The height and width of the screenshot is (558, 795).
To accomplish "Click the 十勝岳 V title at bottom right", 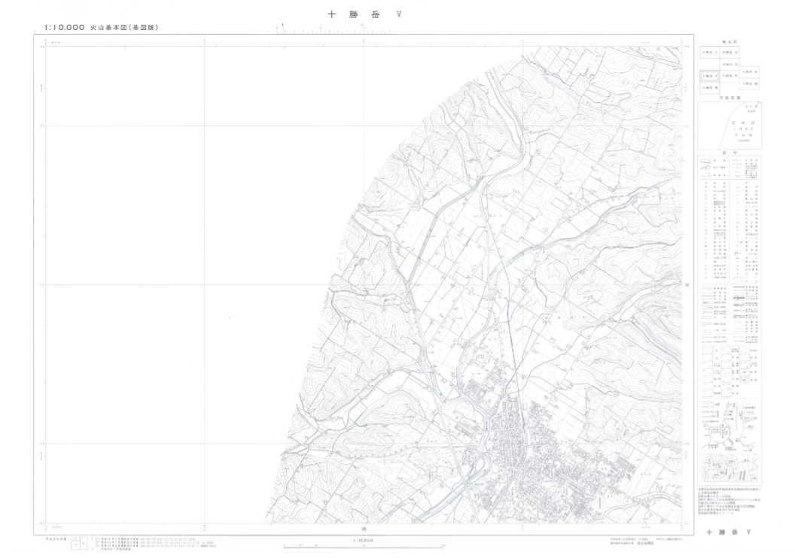I will click(x=729, y=532).
